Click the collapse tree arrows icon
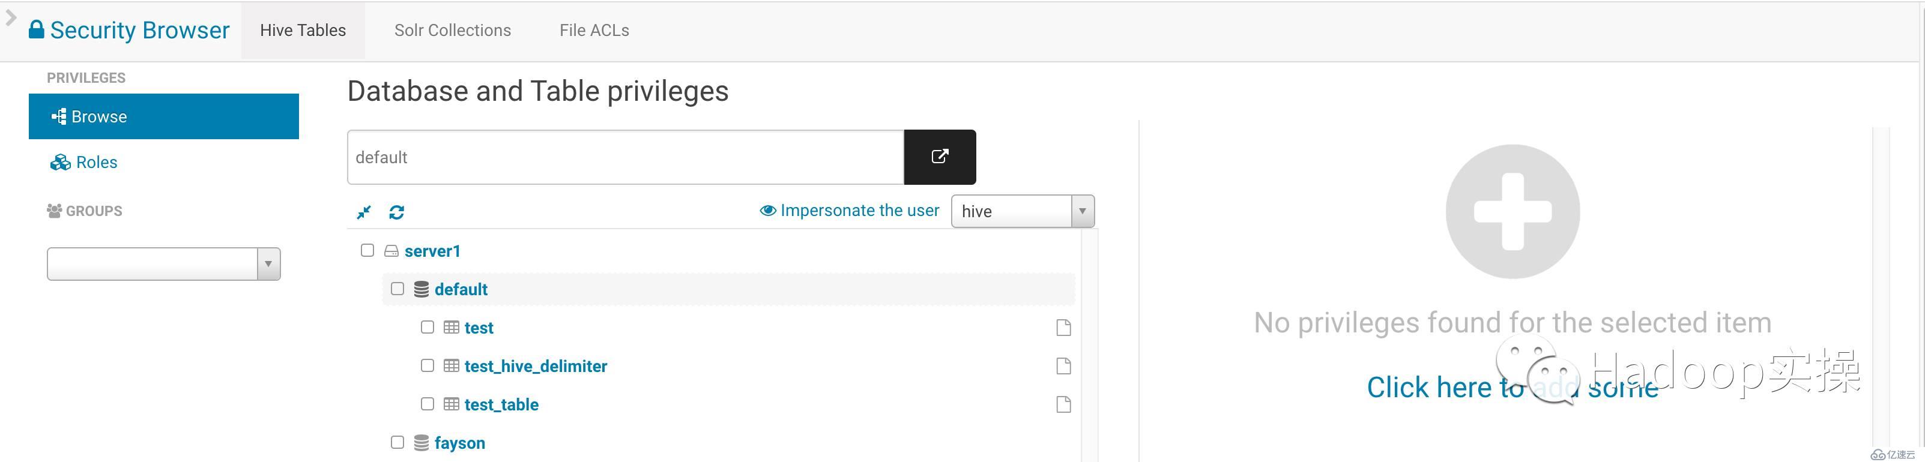The image size is (1925, 462). pos(364,213)
